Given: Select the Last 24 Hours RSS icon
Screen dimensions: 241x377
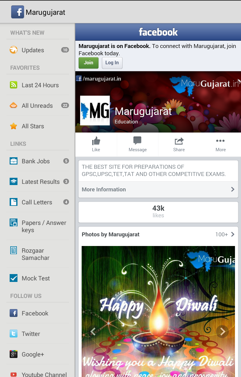Looking at the screenshot, I should (x=14, y=85).
